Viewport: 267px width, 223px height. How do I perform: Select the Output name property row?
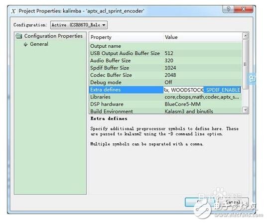click(x=165, y=46)
